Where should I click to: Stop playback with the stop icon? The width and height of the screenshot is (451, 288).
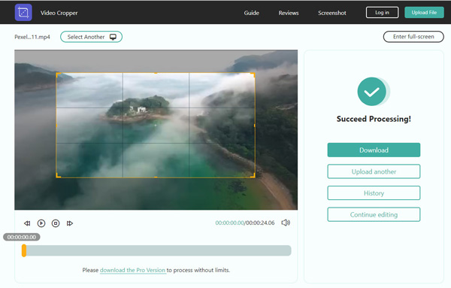(56, 223)
